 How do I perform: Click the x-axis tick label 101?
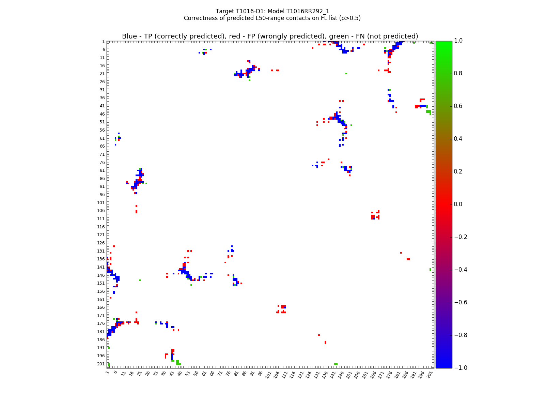click(268, 374)
